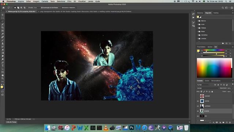Select the Crop tool

[x=3, y=27]
